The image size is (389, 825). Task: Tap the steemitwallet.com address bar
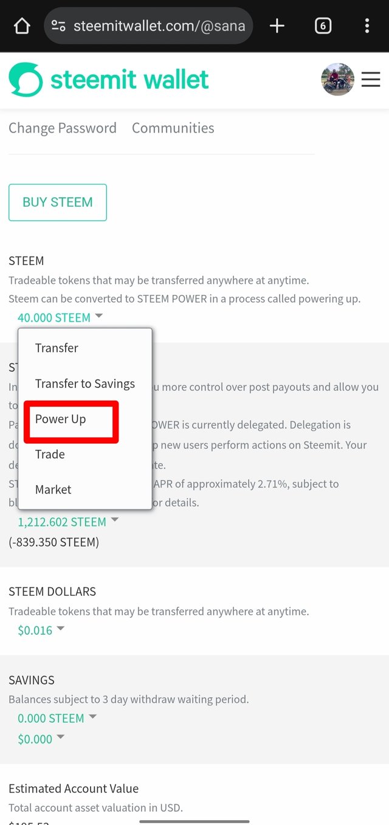click(149, 26)
